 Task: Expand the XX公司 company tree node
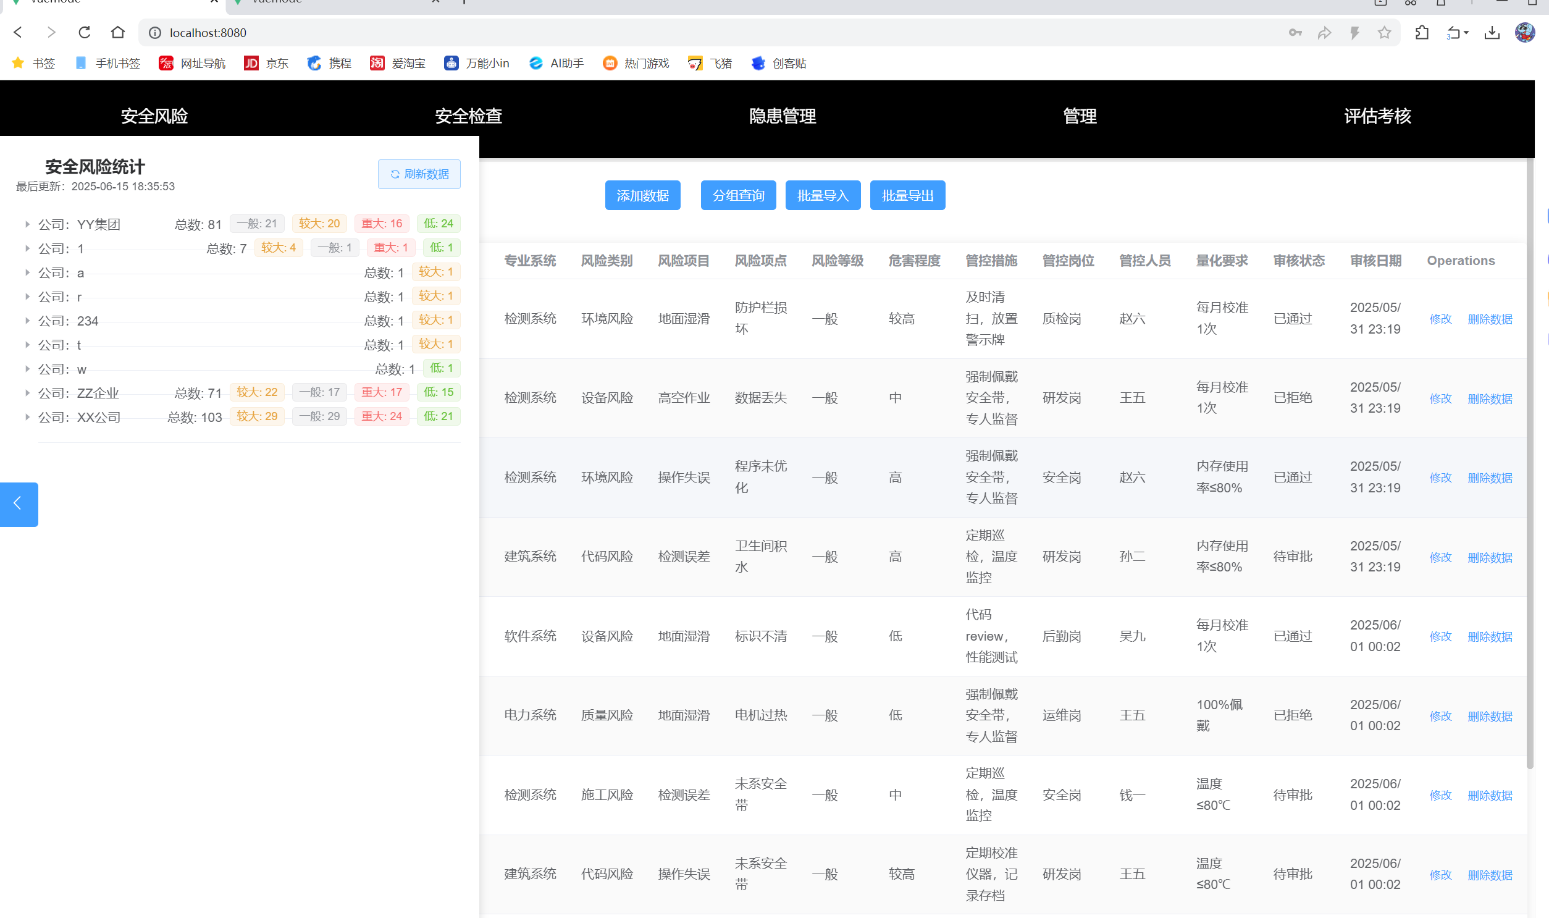[27, 417]
